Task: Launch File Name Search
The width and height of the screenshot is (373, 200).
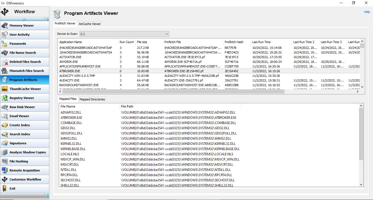Action: [x=25, y=53]
